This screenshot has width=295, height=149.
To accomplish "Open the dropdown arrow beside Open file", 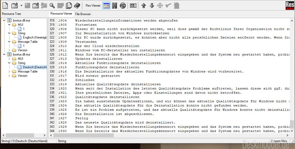I will [x=21, y=6].
